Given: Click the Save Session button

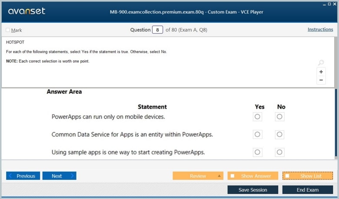Looking at the screenshot, I should click(253, 190).
